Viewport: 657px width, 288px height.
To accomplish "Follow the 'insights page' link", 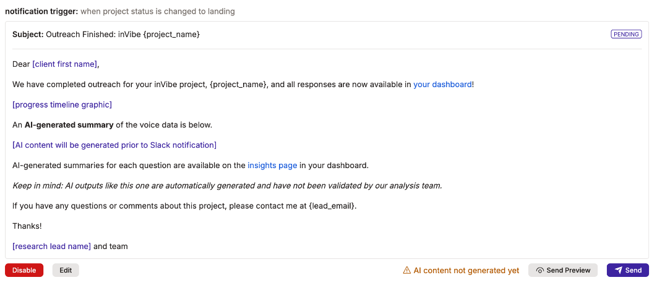I will 272,166.
